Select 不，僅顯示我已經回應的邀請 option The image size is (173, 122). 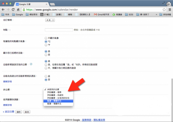[x=46, y=68]
